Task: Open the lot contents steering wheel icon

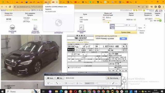Action: (12, 28)
